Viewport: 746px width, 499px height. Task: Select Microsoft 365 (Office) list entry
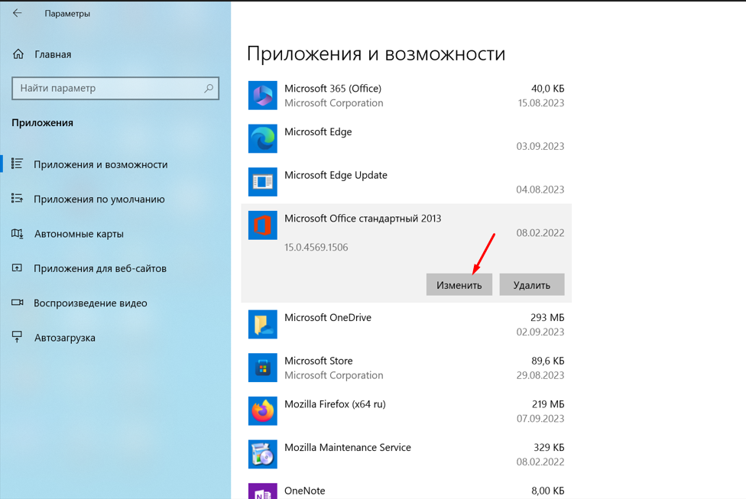[407, 96]
